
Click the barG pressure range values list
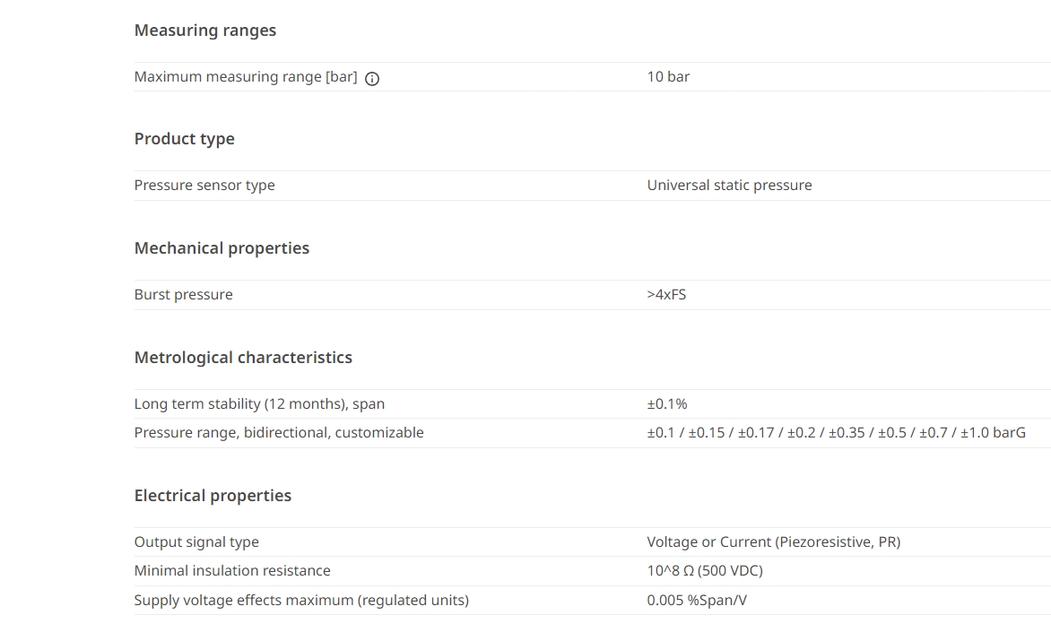pos(836,433)
